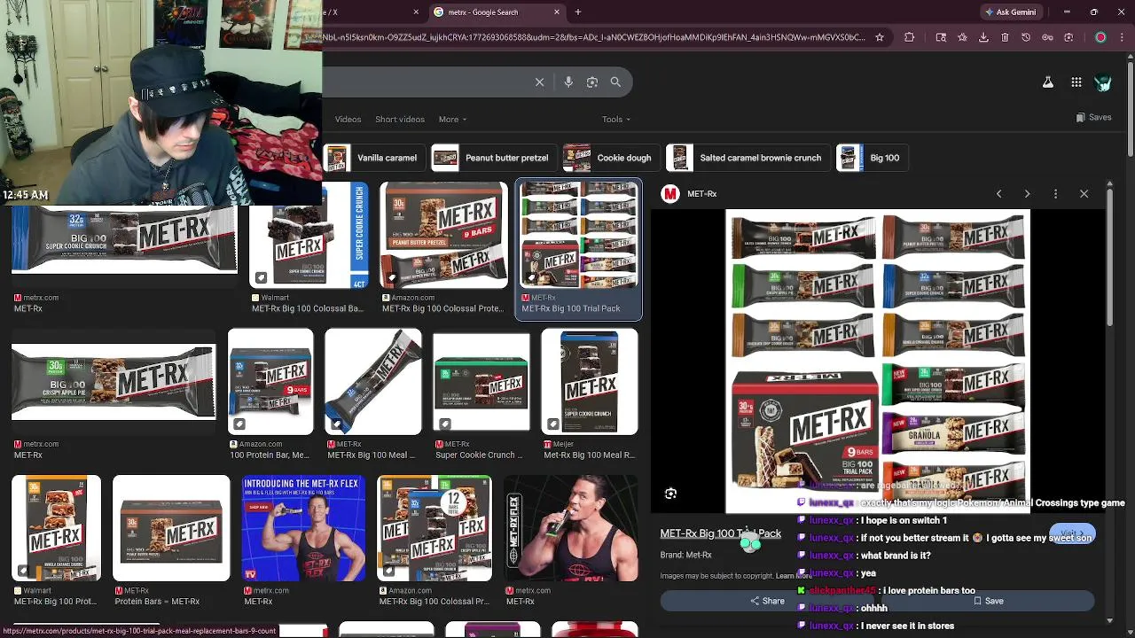Start voice search with microphone
The height and width of the screenshot is (638, 1135).
[568, 82]
